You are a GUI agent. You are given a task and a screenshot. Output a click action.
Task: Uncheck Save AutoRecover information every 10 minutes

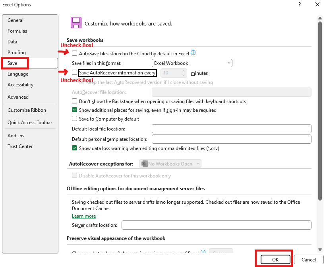(x=74, y=73)
